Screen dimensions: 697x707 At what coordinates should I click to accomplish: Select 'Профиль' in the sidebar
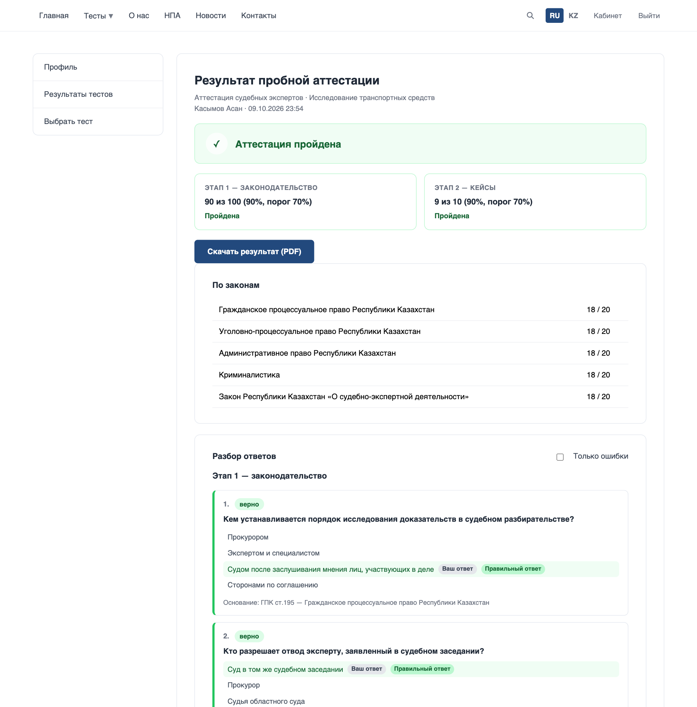pos(98,67)
